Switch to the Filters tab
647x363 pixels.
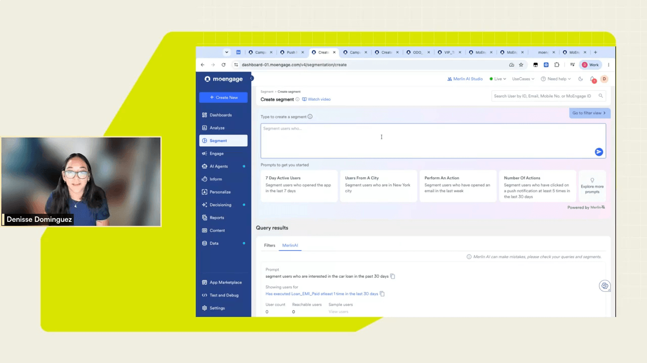tap(269, 246)
